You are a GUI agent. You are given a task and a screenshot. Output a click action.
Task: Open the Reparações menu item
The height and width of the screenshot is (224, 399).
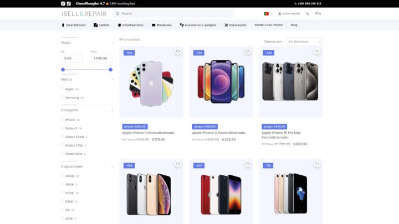pyautogui.click(x=236, y=25)
